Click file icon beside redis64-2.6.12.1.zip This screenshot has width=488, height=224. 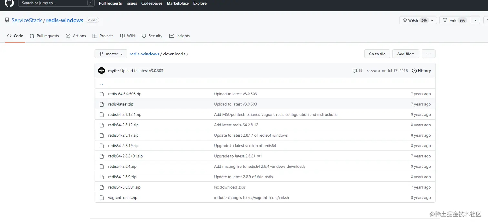coord(102,115)
